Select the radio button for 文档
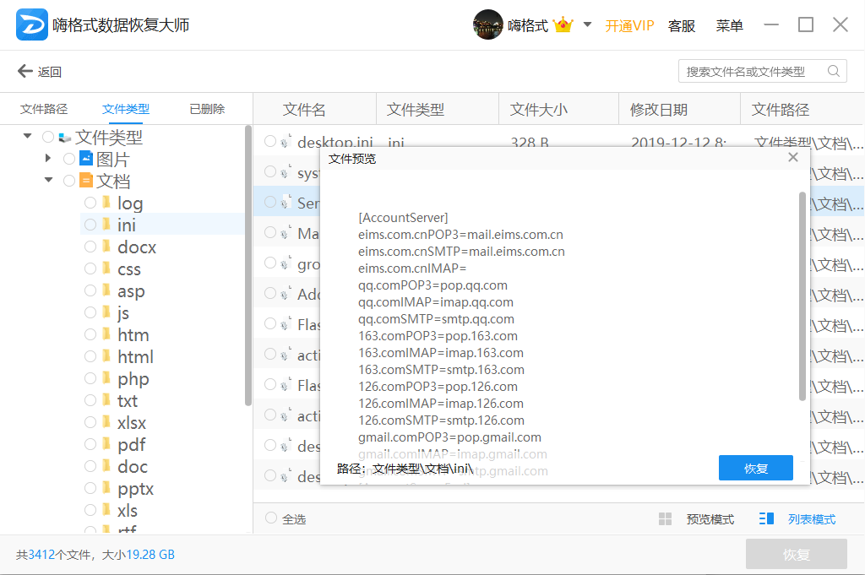The image size is (865, 575). click(x=69, y=181)
